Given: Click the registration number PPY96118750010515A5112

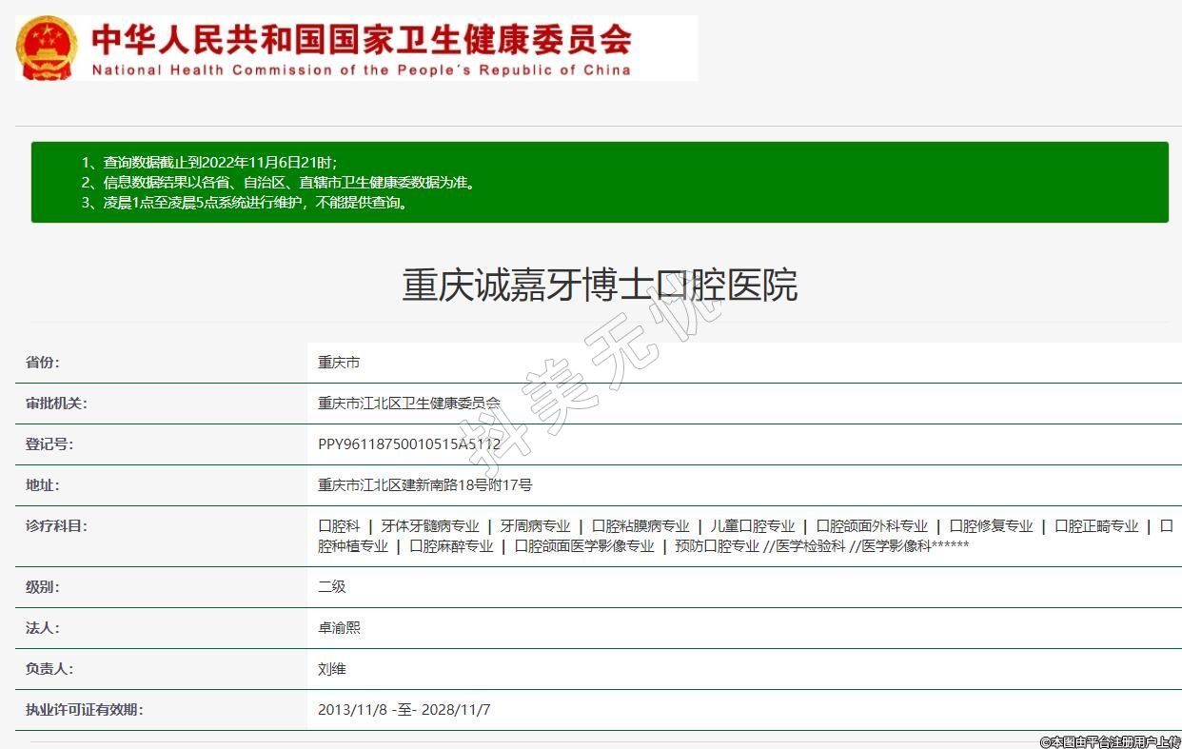Looking at the screenshot, I should 408,444.
